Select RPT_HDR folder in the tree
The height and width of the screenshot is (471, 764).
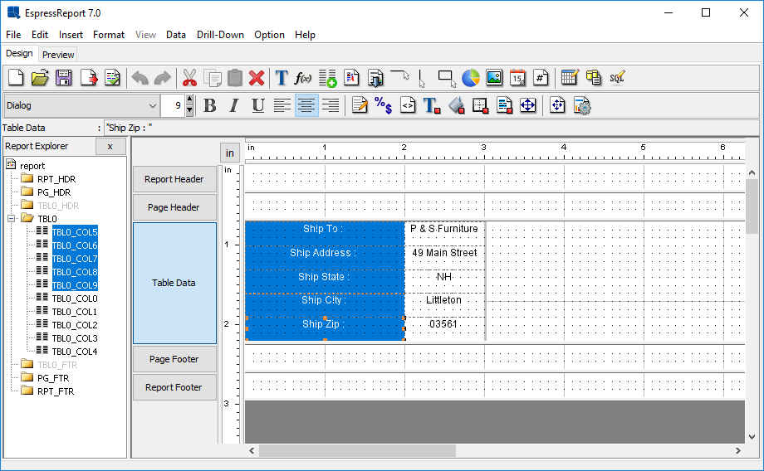(x=56, y=179)
